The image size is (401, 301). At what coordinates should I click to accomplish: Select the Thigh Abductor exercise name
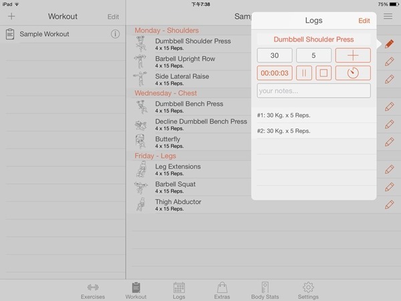pos(178,202)
